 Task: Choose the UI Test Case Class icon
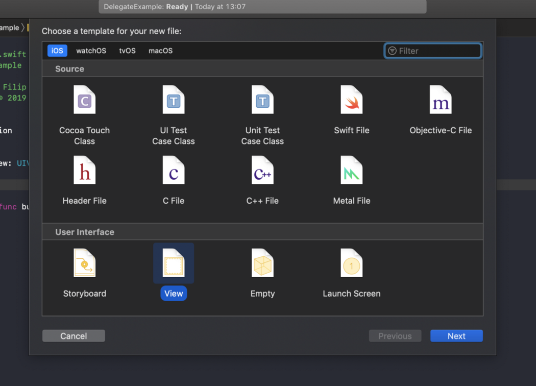point(174,100)
